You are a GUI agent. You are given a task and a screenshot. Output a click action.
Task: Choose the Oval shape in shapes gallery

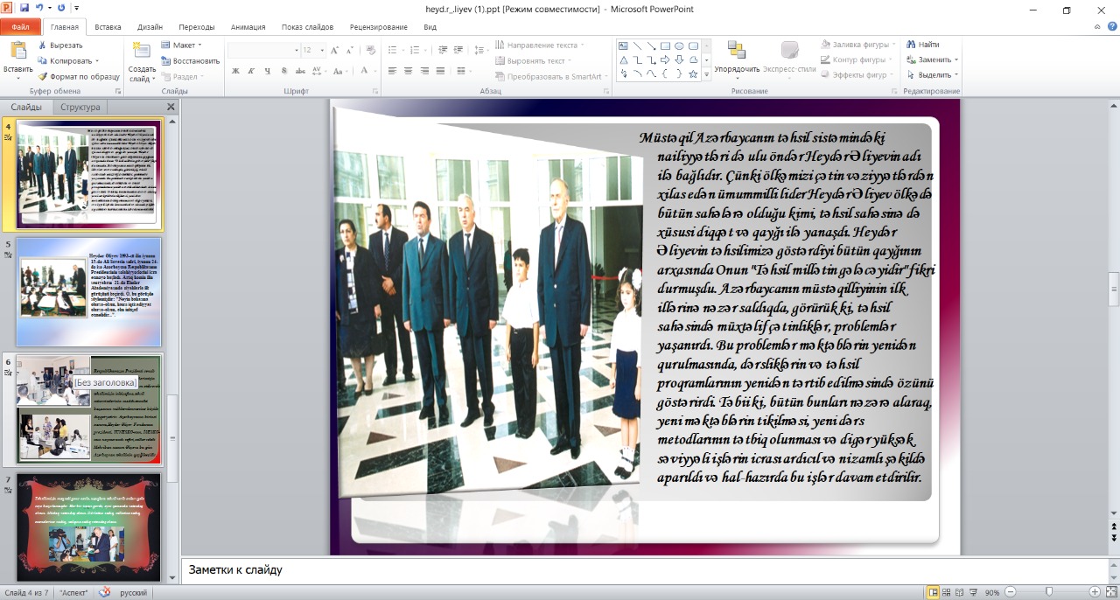[679, 45]
